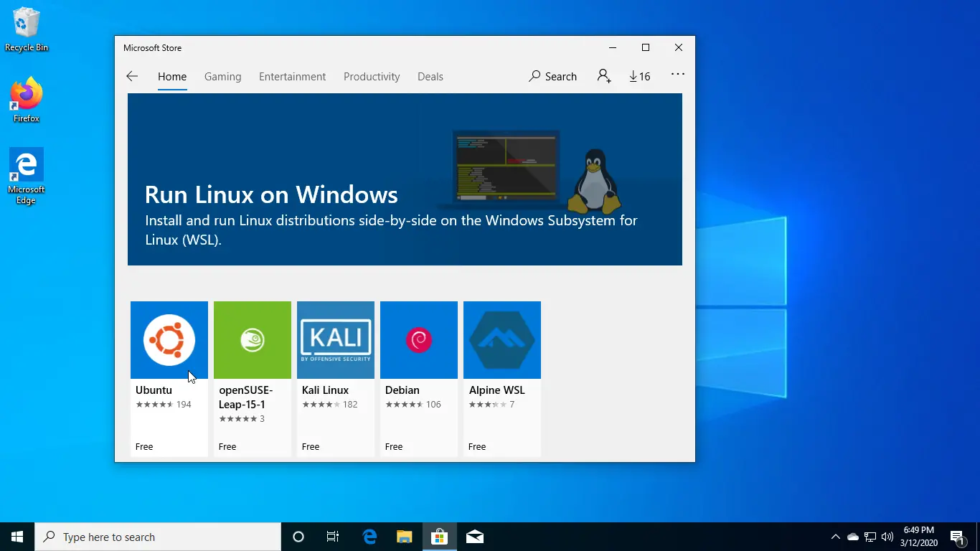Select the Kali Linux store tile
This screenshot has height=551, width=980.
pyautogui.click(x=335, y=340)
